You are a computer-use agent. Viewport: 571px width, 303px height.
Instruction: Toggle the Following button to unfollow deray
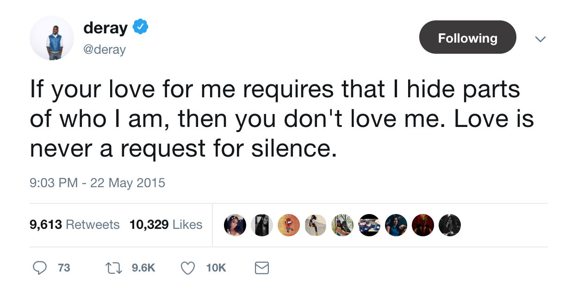[467, 38]
